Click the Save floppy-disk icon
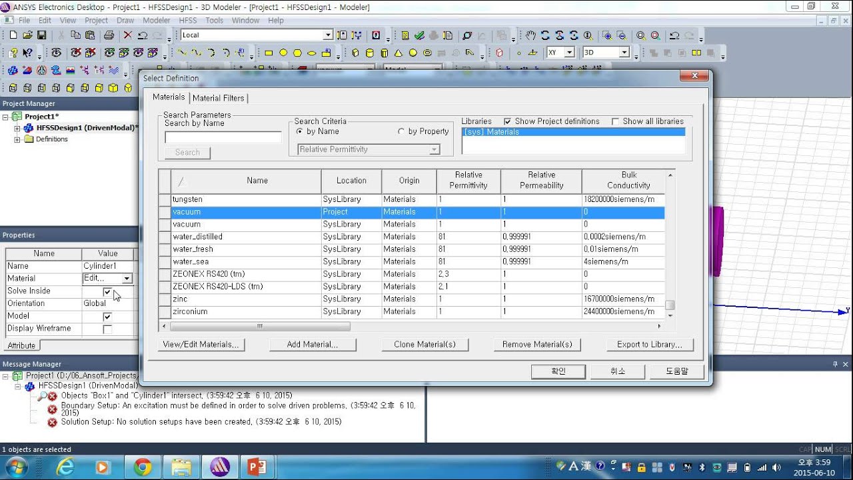Image resolution: width=853 pixels, height=480 pixels. pos(41,35)
